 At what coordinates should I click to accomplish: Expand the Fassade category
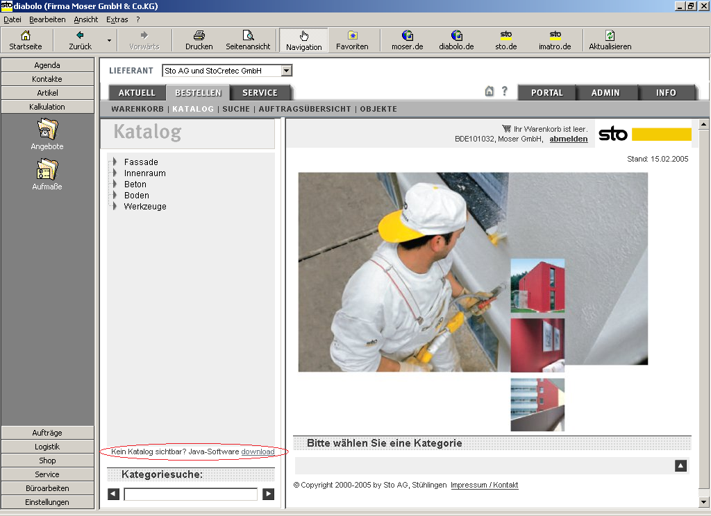coord(115,162)
